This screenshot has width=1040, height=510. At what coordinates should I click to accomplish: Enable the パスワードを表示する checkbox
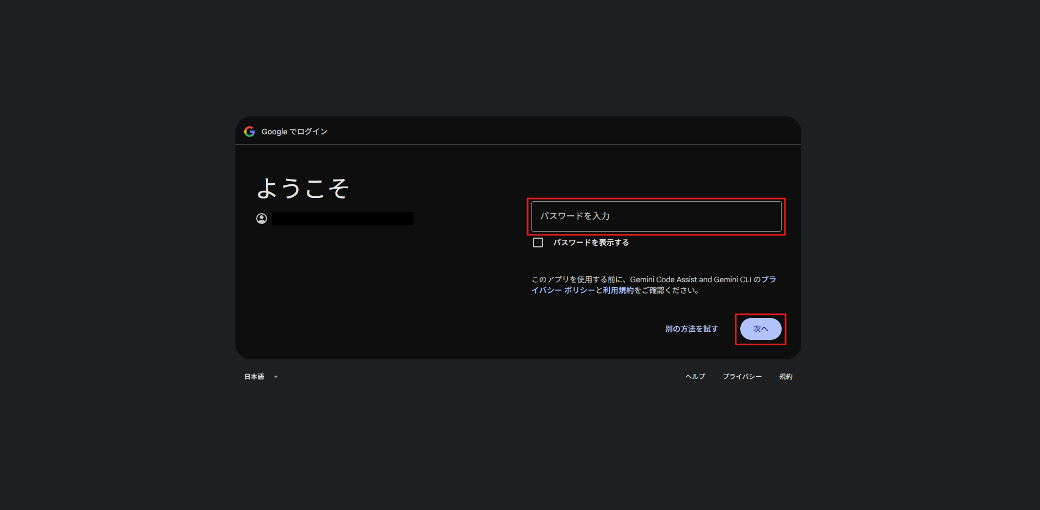[x=538, y=242]
